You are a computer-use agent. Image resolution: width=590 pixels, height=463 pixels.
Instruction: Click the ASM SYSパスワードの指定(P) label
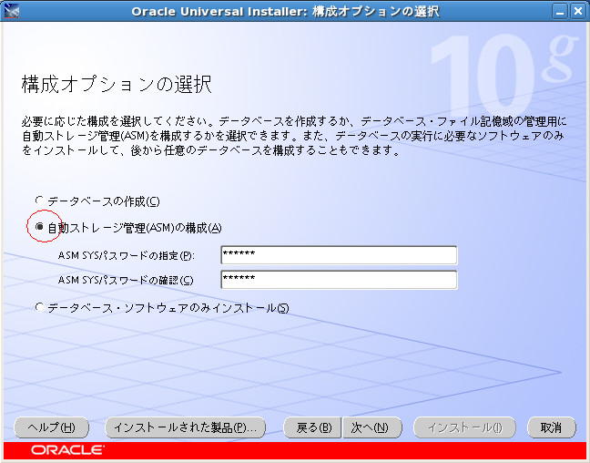point(126,255)
